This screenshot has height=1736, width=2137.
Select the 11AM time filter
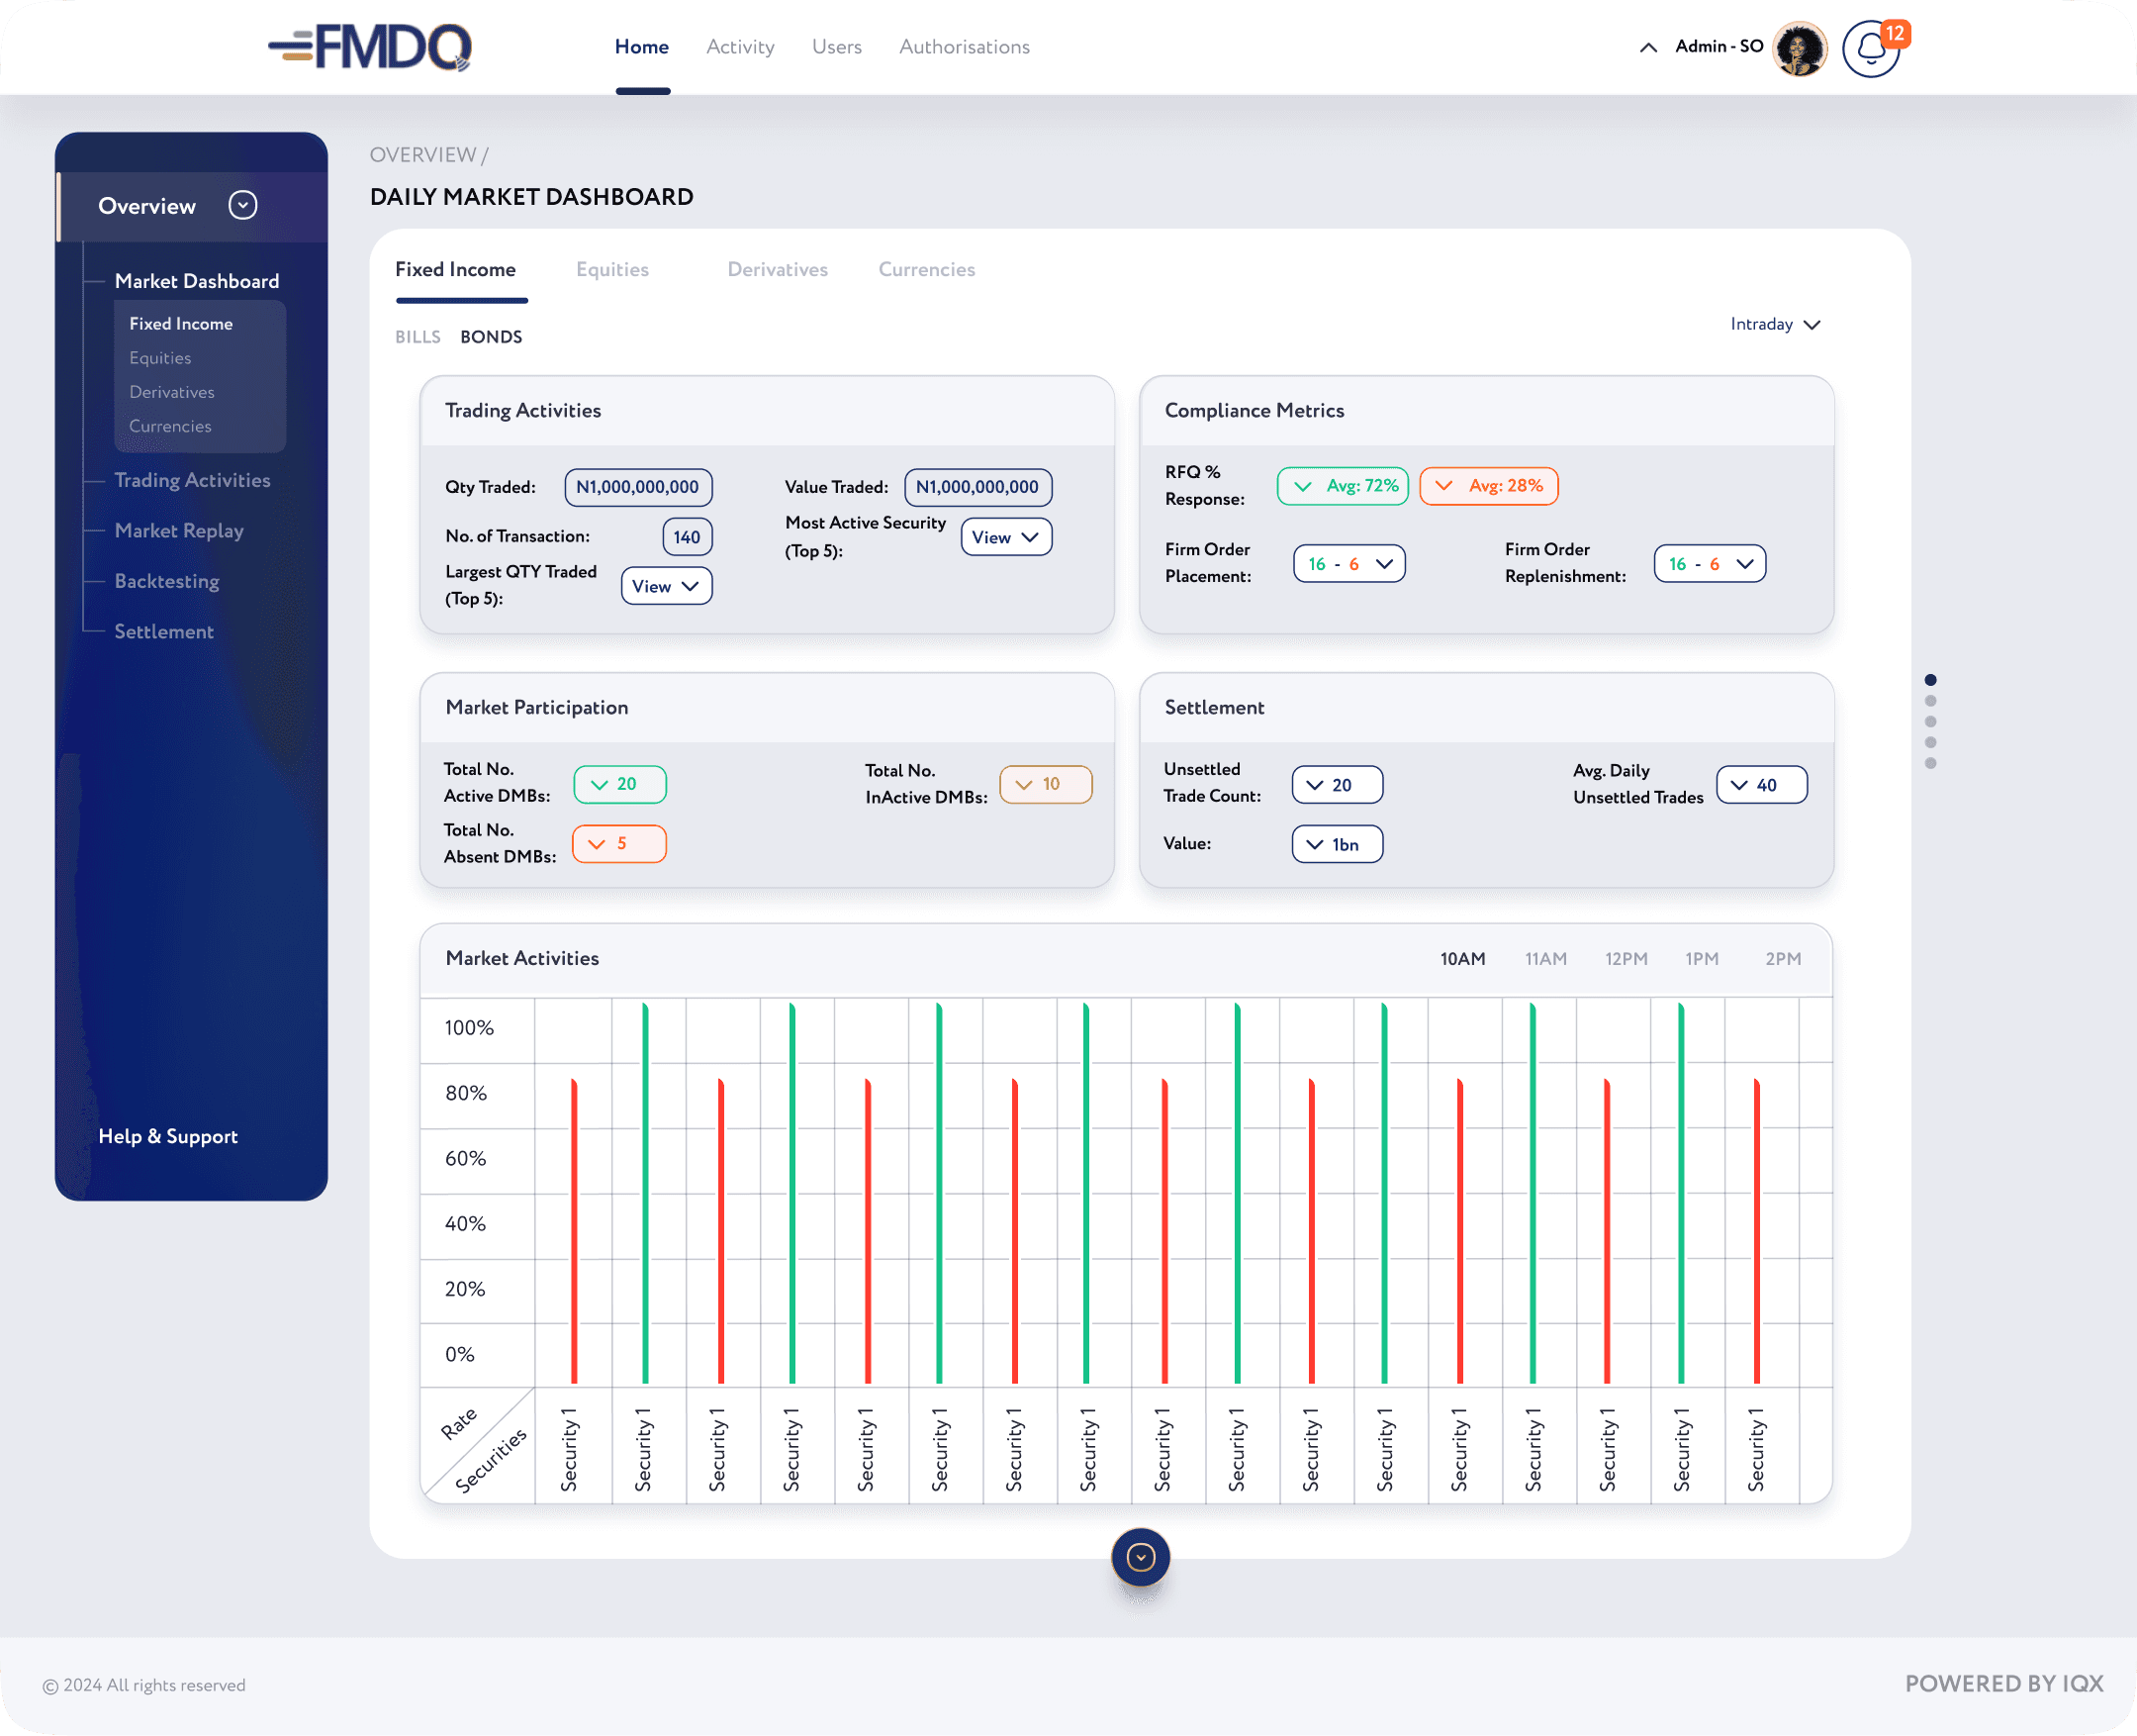pyautogui.click(x=1545, y=959)
